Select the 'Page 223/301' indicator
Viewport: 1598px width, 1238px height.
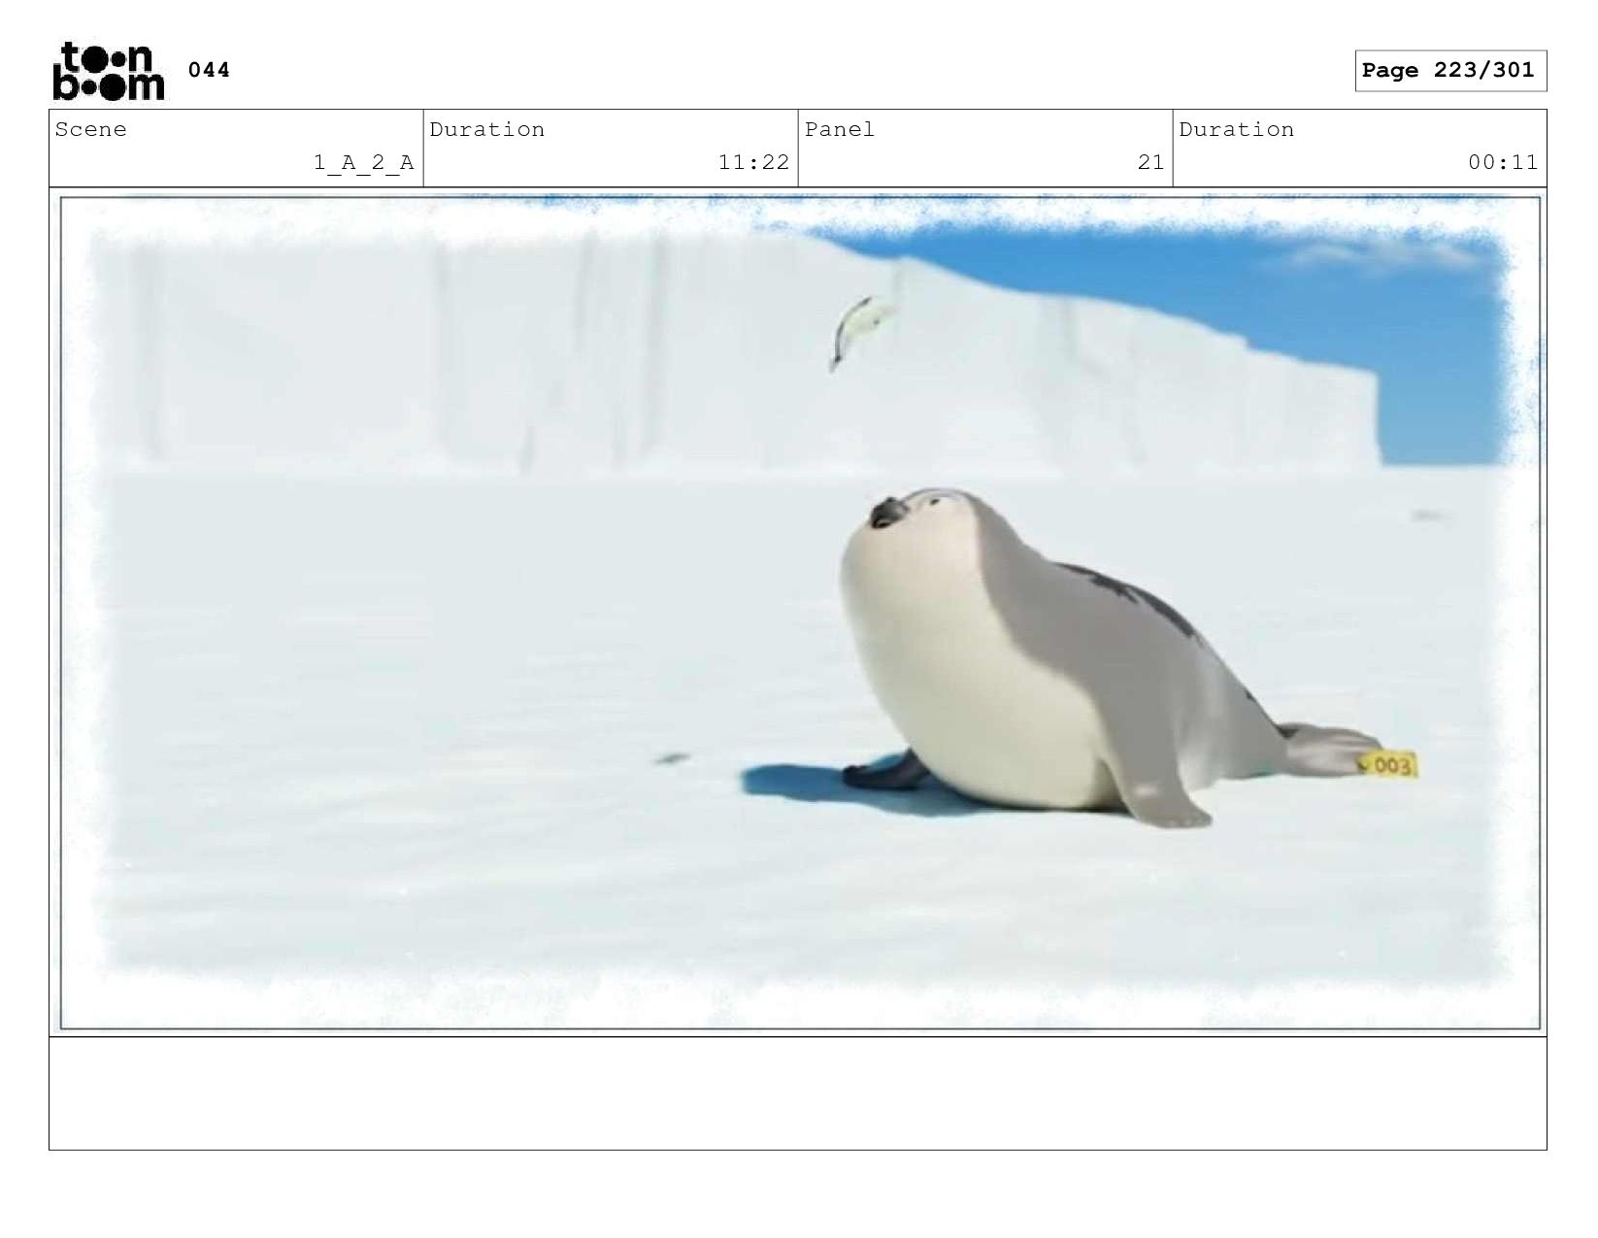(x=1450, y=71)
